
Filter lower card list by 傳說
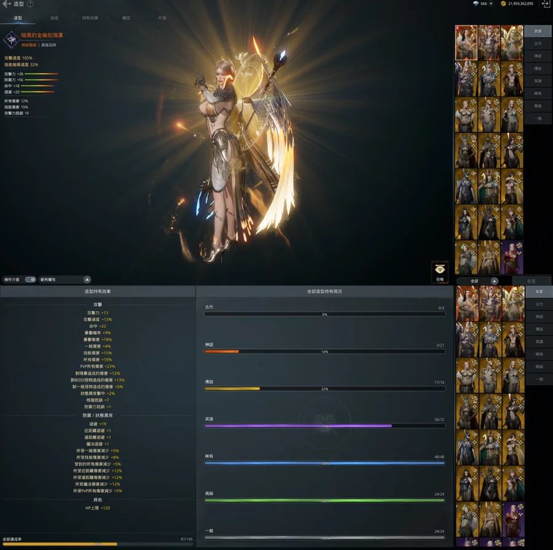tap(539, 329)
